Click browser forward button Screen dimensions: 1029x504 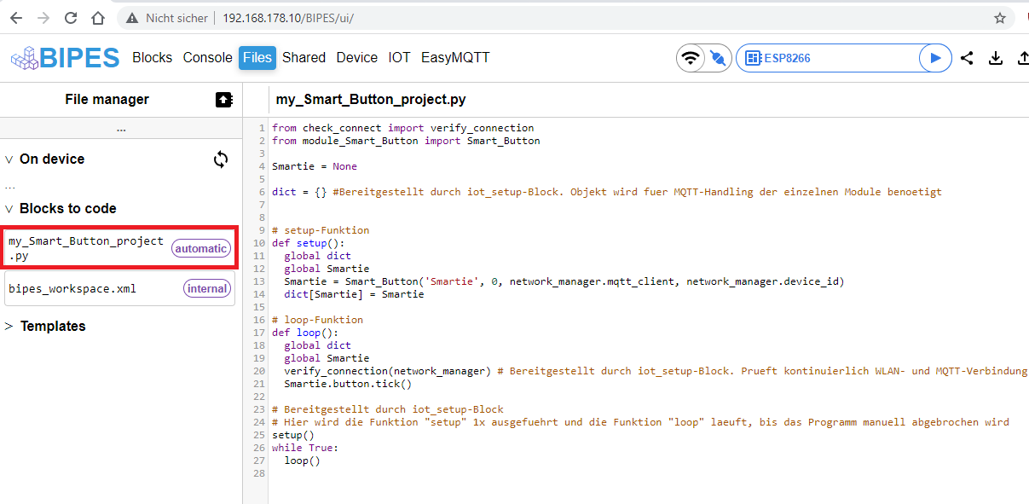43,17
